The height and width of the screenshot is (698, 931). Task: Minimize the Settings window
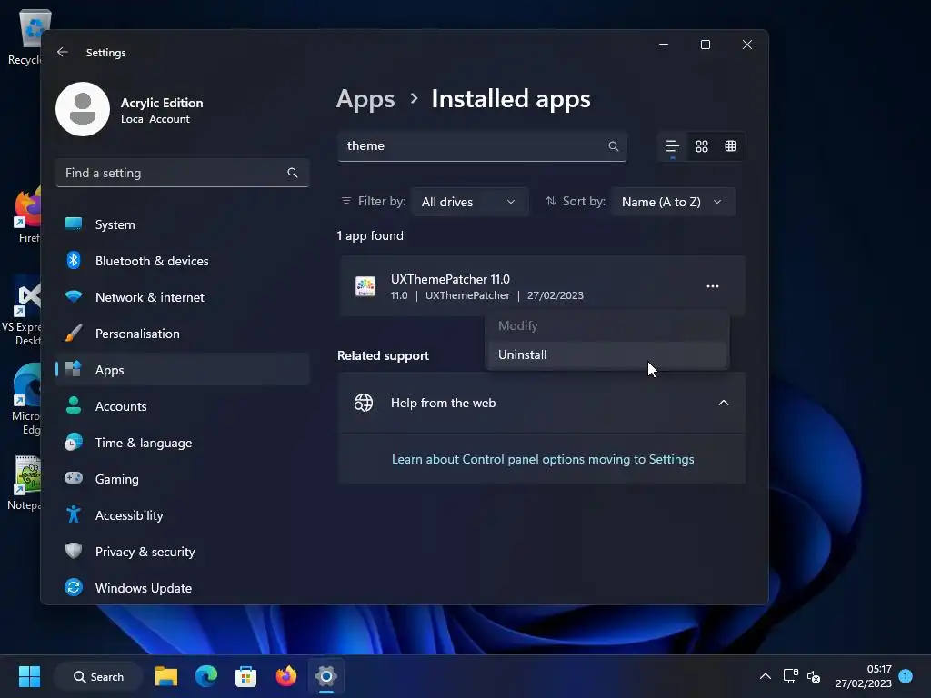point(664,45)
